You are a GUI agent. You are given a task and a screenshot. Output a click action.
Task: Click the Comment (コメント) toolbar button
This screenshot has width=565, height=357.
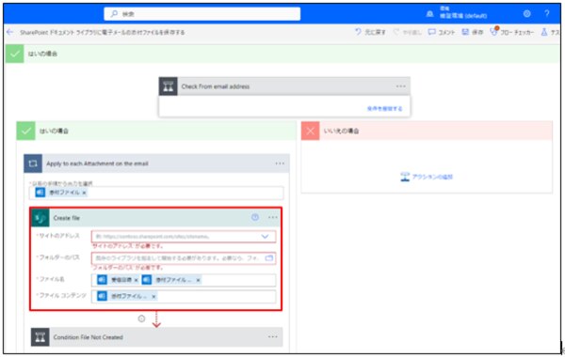pyautogui.click(x=442, y=32)
